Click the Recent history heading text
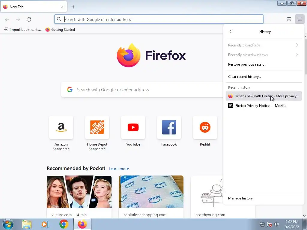Viewport: 307px width, 230px height. (239, 87)
